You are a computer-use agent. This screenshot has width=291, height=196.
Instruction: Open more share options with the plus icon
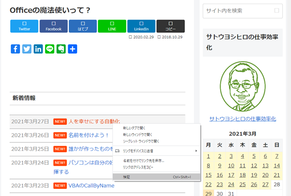(x=72, y=49)
